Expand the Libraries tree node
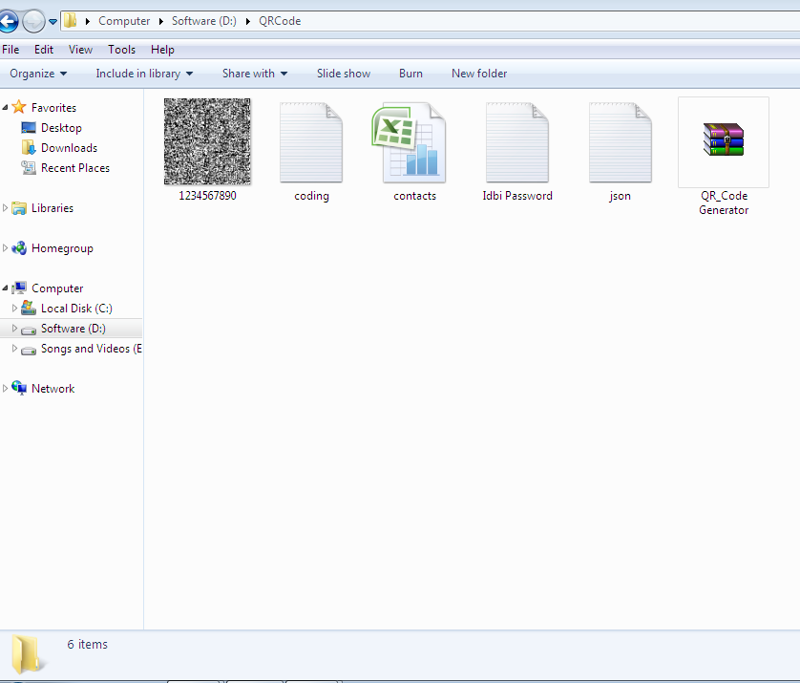The height and width of the screenshot is (683, 800). pos(5,207)
